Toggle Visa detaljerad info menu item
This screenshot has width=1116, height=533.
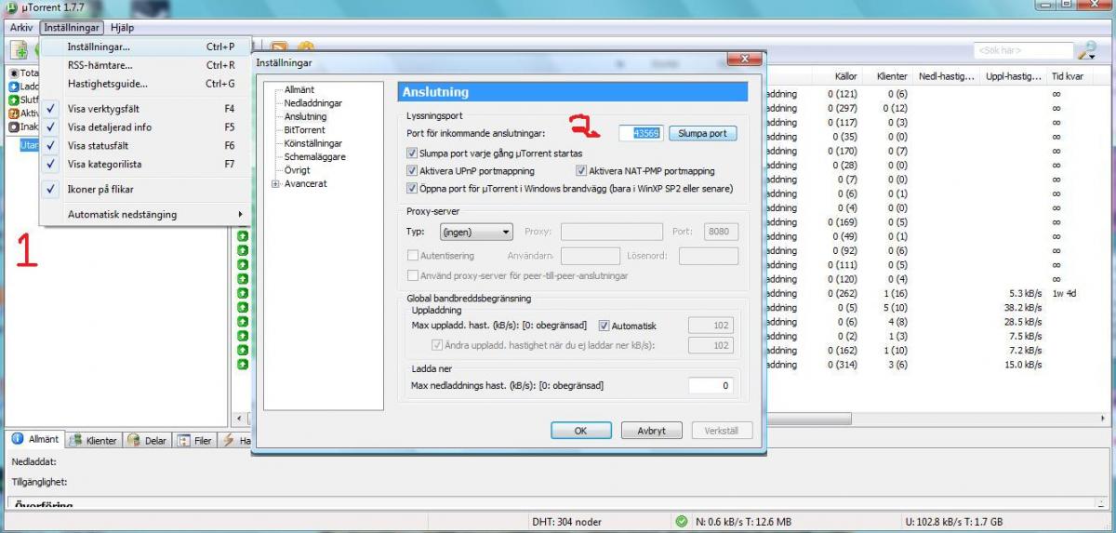[145, 127]
